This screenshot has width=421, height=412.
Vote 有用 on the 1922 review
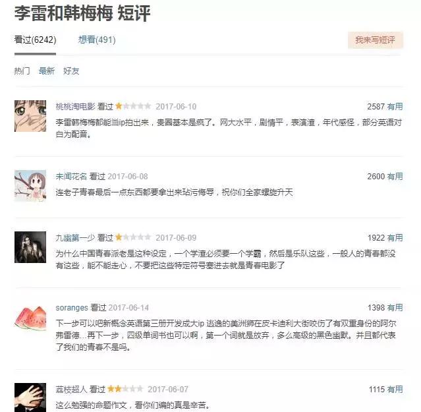(395, 238)
